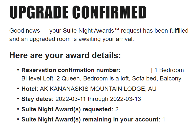Click the word "Balcony" in room description
The image size is (193, 126).
[x=170, y=78]
